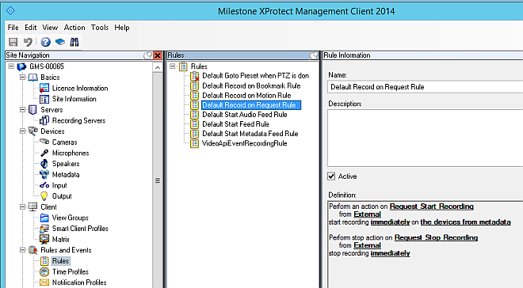Screen dimensions: 523x288
Task: Collapse the Rules list root node
Action: (173, 66)
